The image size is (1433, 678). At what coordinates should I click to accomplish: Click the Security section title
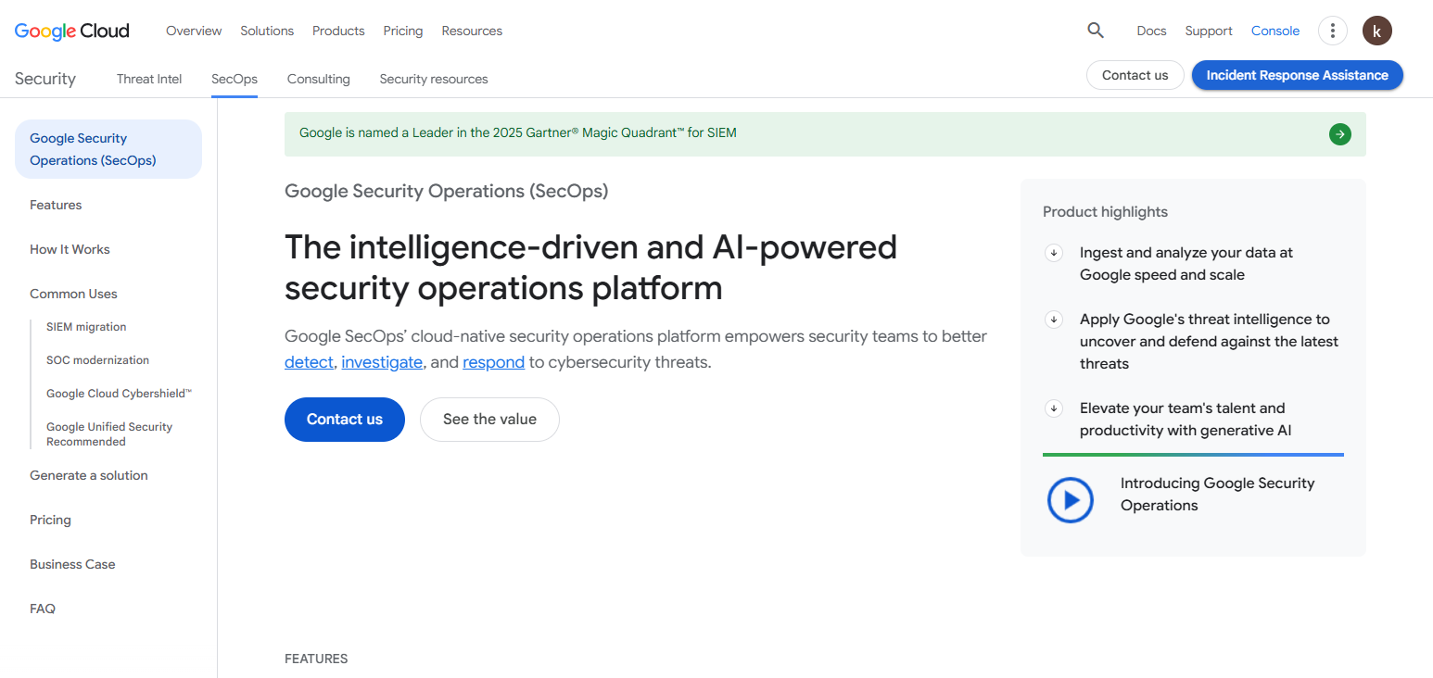pos(45,79)
